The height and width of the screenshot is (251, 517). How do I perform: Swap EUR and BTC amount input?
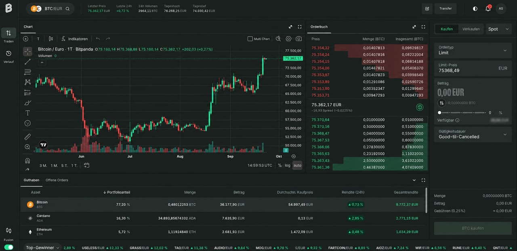(442, 103)
